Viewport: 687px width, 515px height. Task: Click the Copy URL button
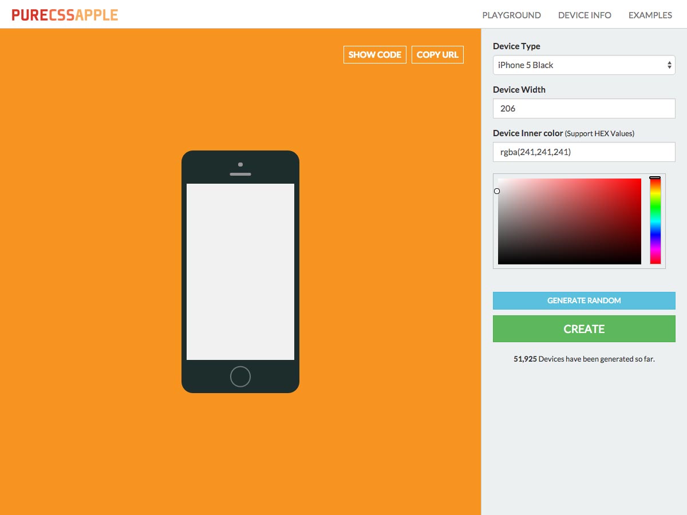pos(437,55)
